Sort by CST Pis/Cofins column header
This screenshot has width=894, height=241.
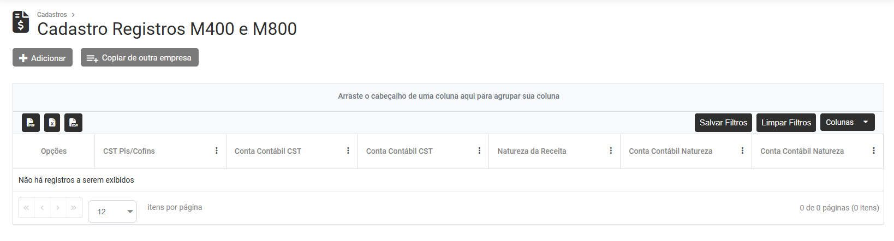tap(129, 151)
